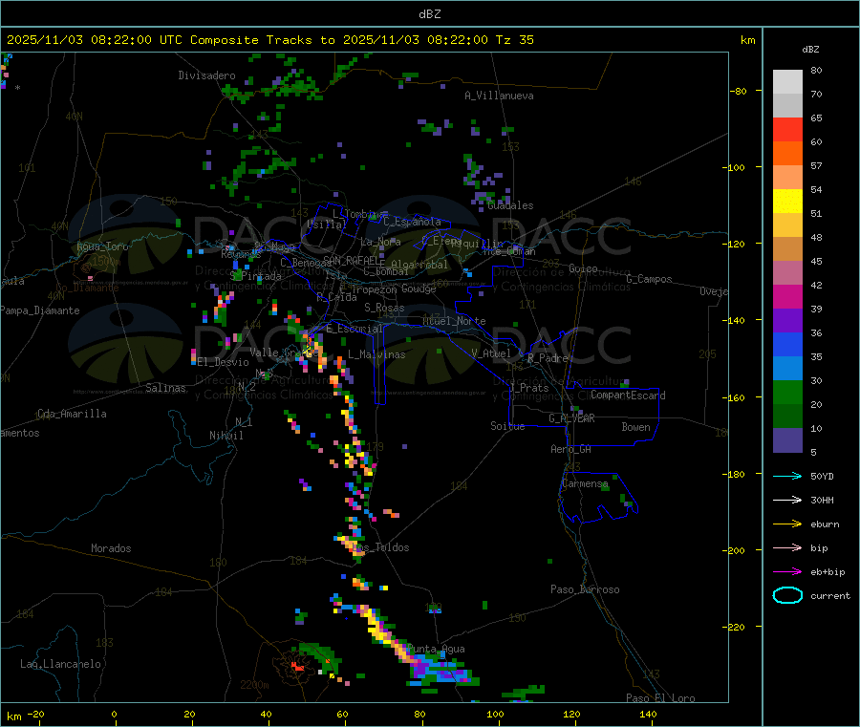Click the white 30HM arrow legend symbol
Viewport: 860px width, 727px height.
(x=787, y=500)
